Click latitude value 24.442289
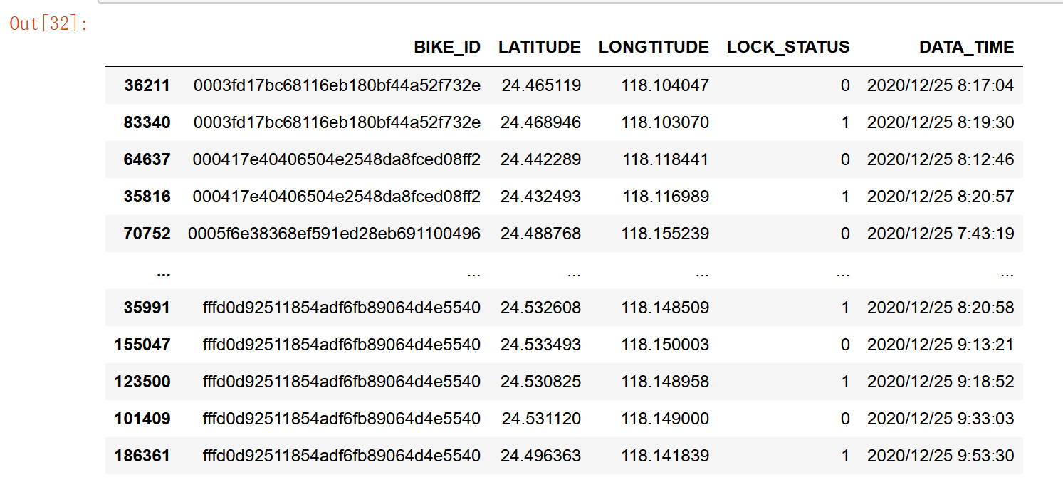The width and height of the screenshot is (1063, 487). click(x=541, y=159)
